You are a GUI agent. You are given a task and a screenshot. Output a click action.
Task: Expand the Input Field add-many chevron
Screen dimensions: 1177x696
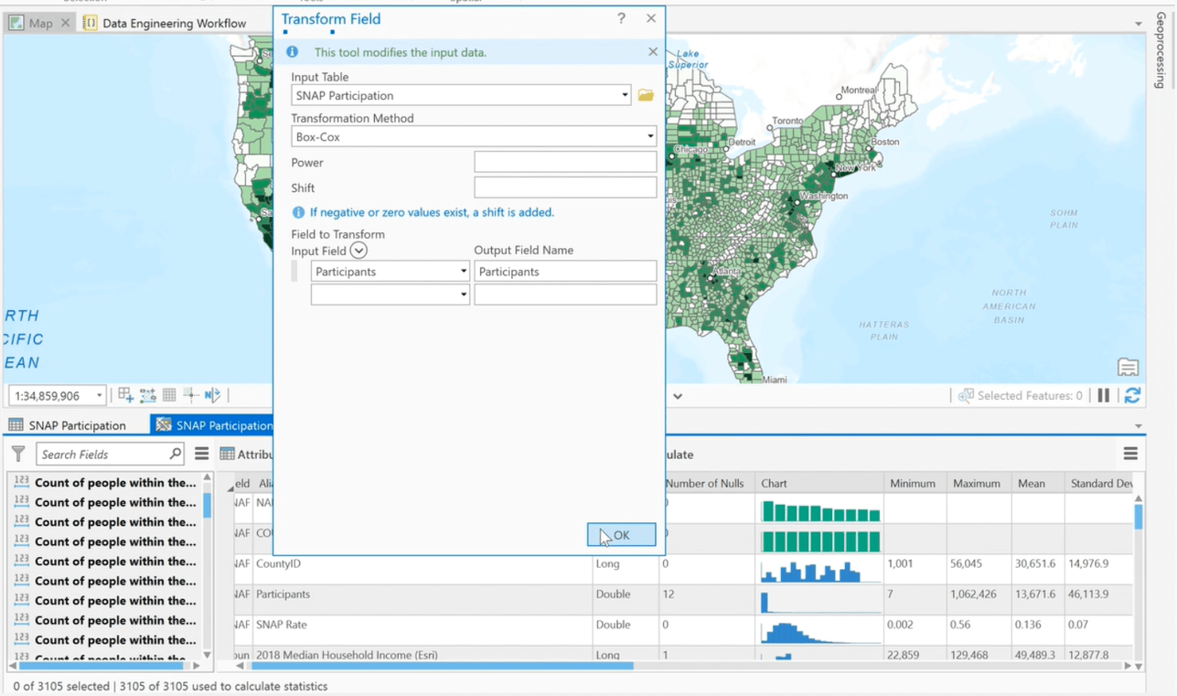pos(358,251)
